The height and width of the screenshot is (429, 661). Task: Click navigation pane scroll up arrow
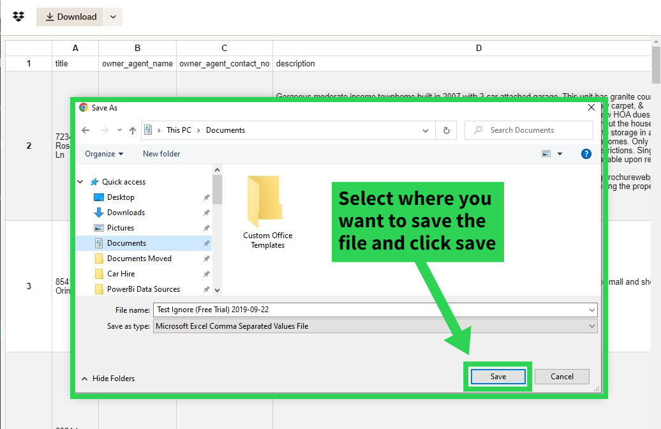(x=217, y=170)
